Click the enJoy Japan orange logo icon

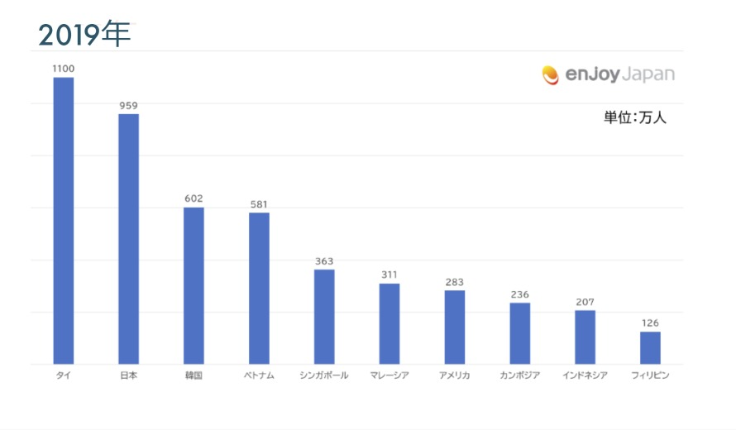(551, 75)
